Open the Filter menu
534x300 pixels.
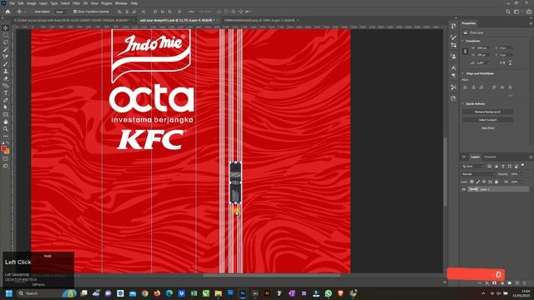[76, 3]
